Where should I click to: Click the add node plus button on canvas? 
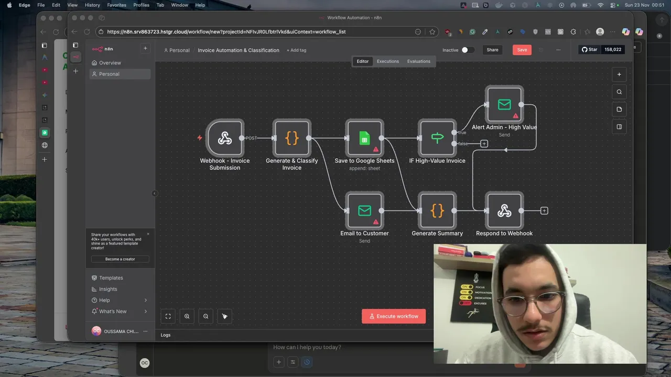pyautogui.click(x=619, y=74)
